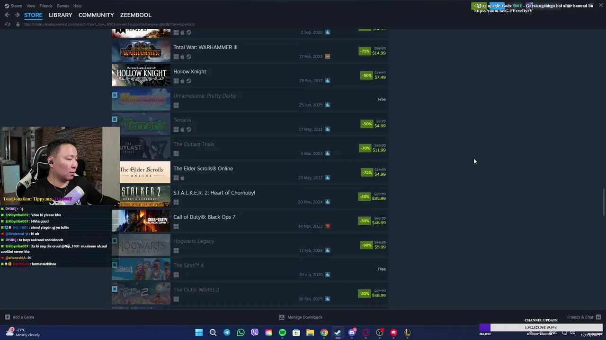Open the Games menu
This screenshot has width=606, height=340.
click(x=62, y=6)
